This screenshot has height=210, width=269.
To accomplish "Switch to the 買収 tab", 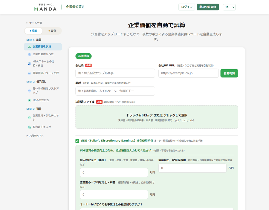I will pyautogui.click(x=52, y=31).
